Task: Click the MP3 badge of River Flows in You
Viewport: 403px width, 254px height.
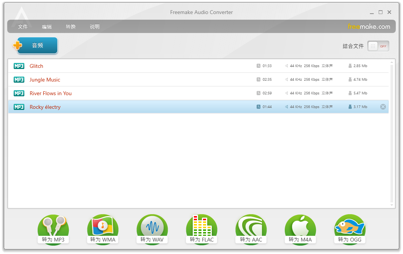Action: tap(19, 93)
